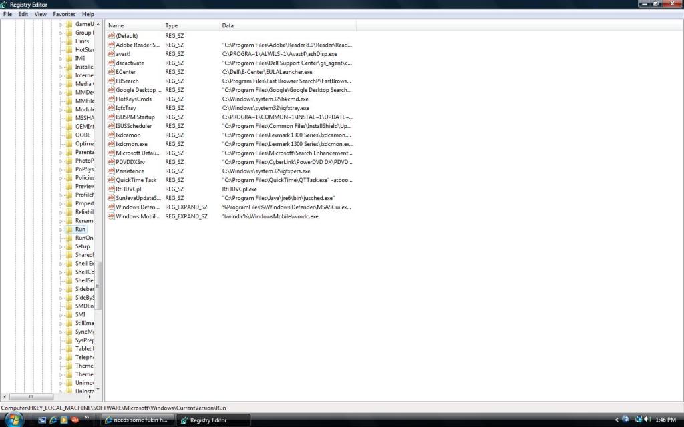The height and width of the screenshot is (427, 684).
Task: Select the Adobe Reader S... value
Action: point(138,45)
